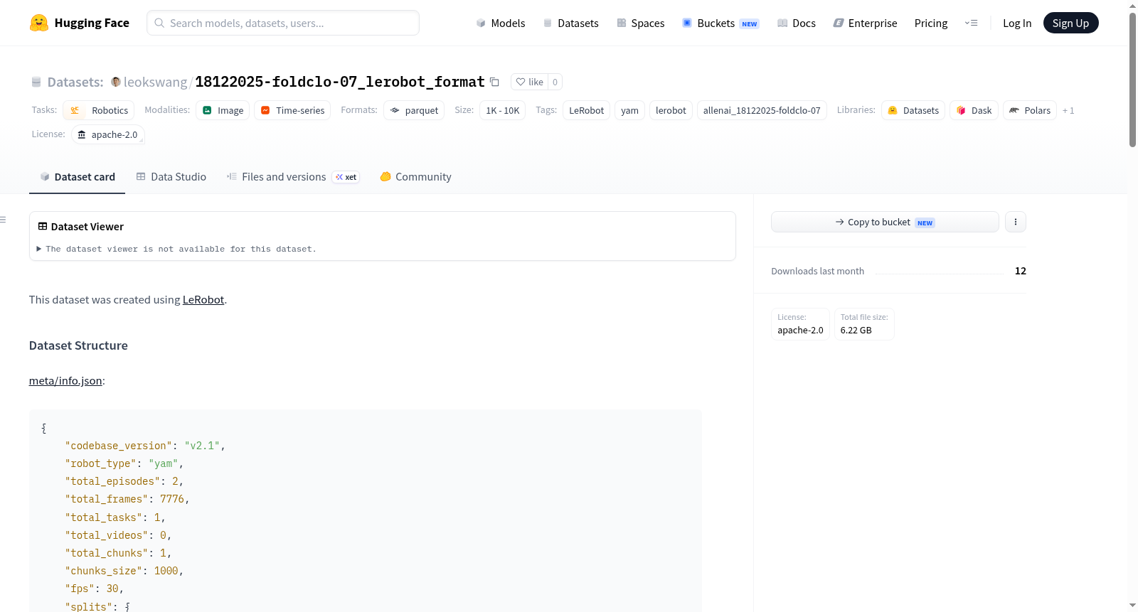Screen dimensions: 1138x612
Task: Select the Image modality tag
Action: click(x=223, y=110)
